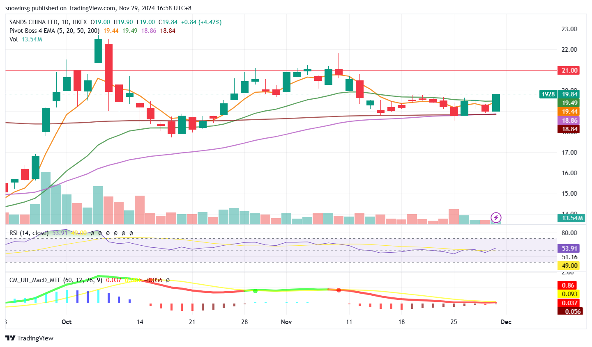This screenshot has height=347, width=592.
Task: Click the yellow 0.093 MACD axis tag
Action: pyautogui.click(x=569, y=294)
